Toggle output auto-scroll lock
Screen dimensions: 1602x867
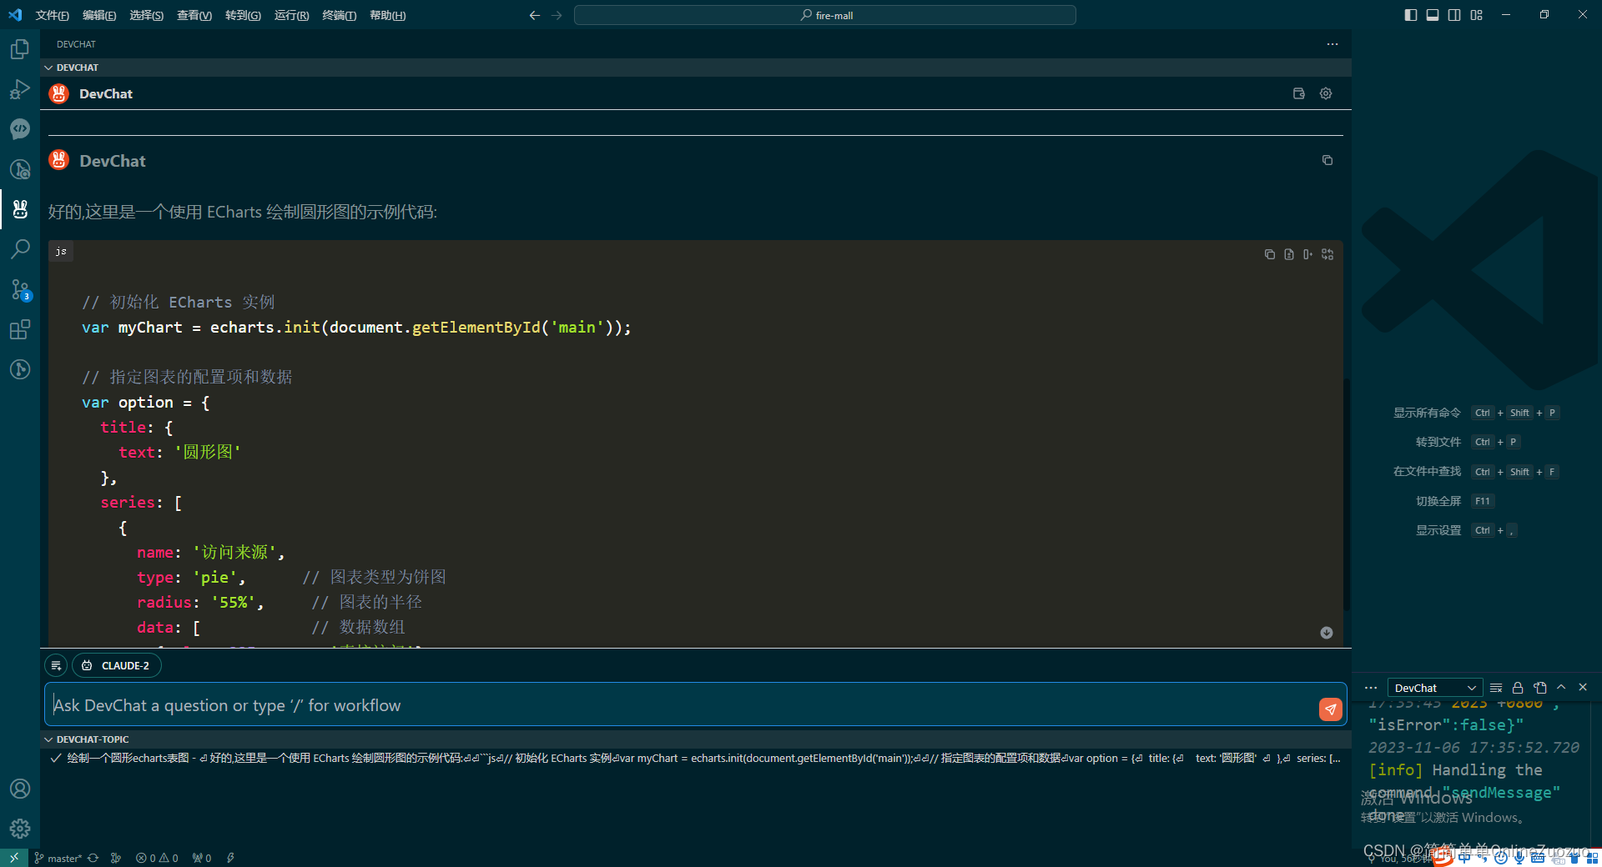click(1518, 688)
